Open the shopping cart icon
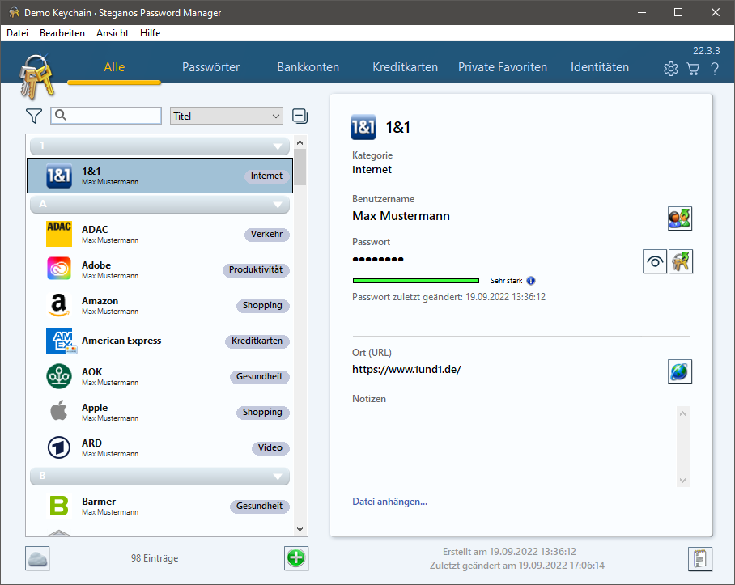Screen dimensions: 735x585 coord(693,69)
